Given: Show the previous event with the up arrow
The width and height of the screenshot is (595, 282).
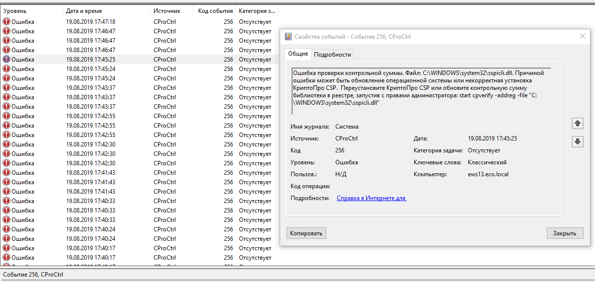Looking at the screenshot, I should coord(577,123).
